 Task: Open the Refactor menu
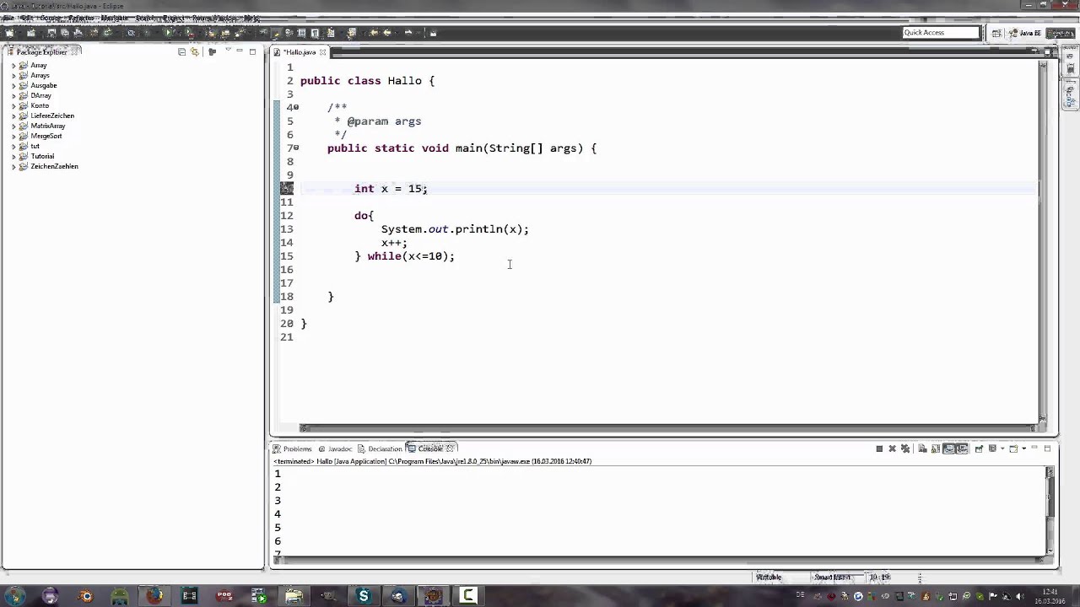[x=82, y=18]
